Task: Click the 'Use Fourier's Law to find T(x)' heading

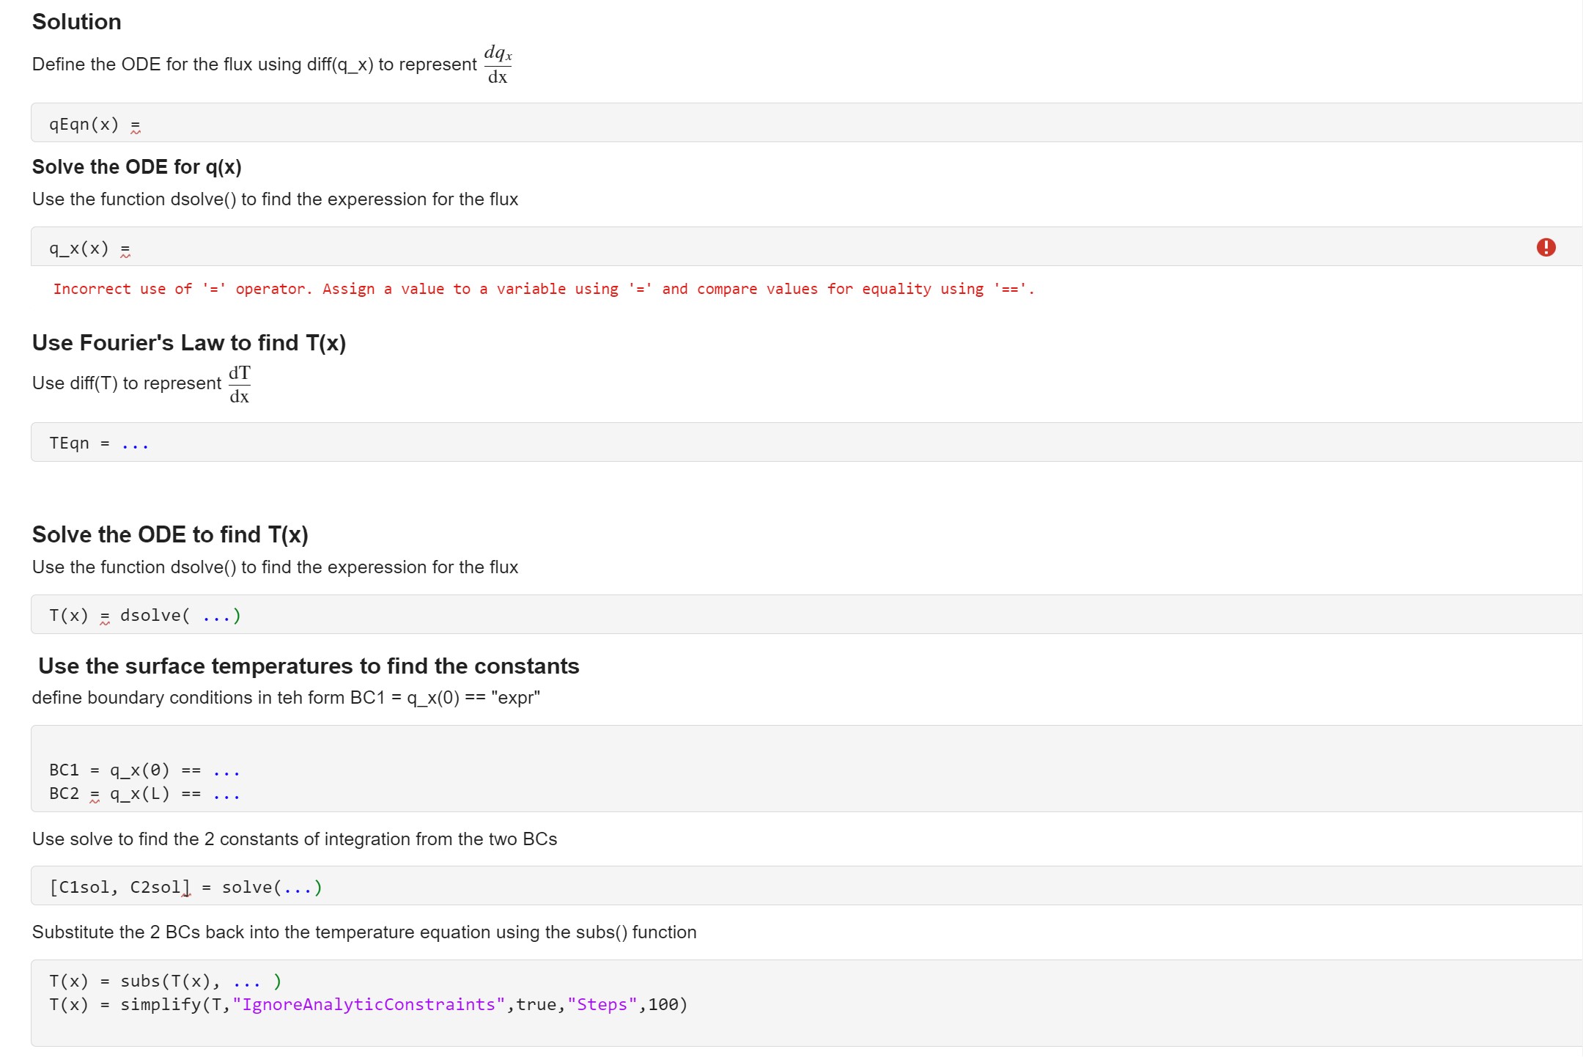Action: click(189, 342)
